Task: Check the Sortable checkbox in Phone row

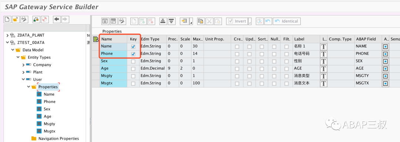Action: pyautogui.click(x=262, y=54)
